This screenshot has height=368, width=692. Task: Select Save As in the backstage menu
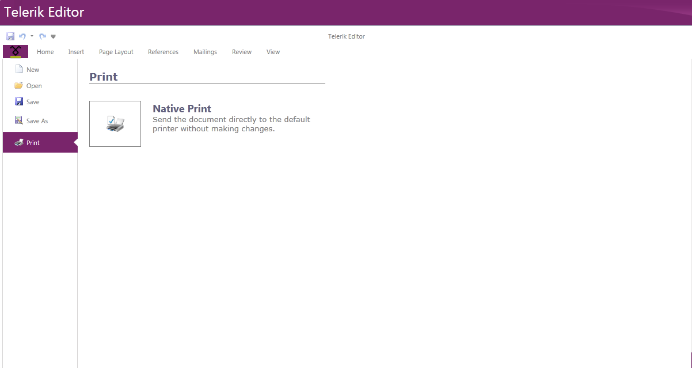[40, 121]
